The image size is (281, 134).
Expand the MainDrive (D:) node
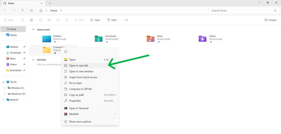[x=5, y=94]
